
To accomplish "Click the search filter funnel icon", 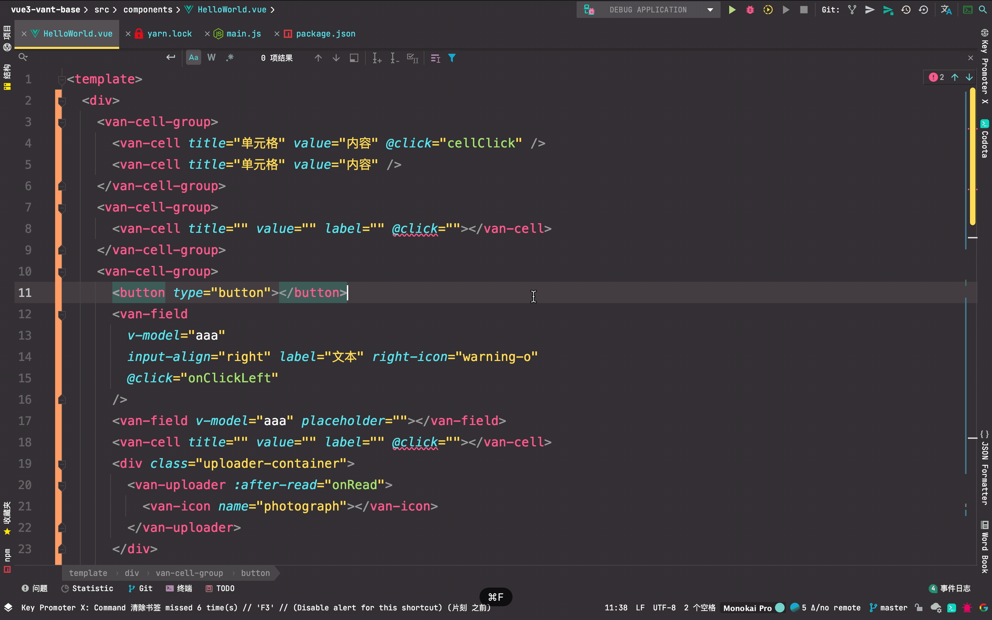I will click(x=452, y=58).
